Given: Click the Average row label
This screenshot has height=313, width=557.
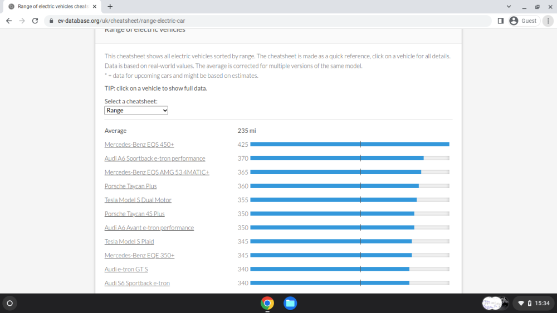Looking at the screenshot, I should 115,131.
